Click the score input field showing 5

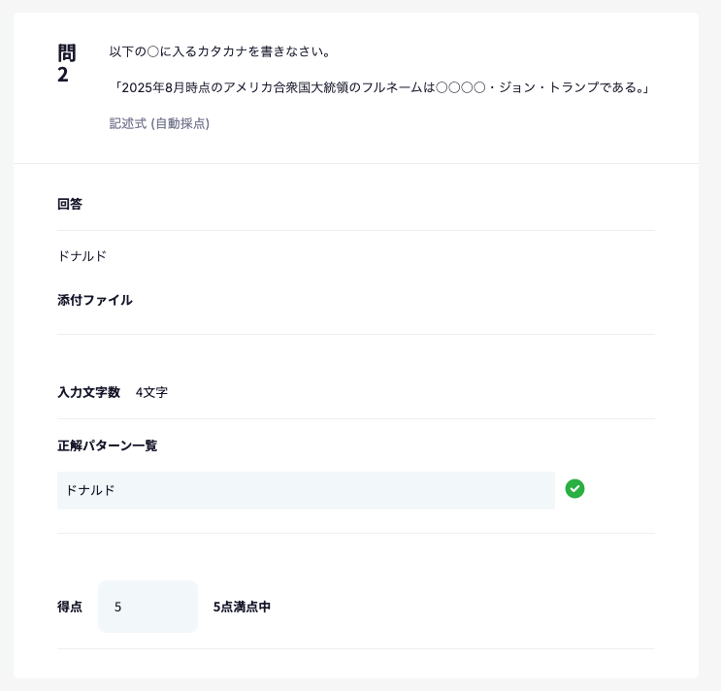coord(147,607)
